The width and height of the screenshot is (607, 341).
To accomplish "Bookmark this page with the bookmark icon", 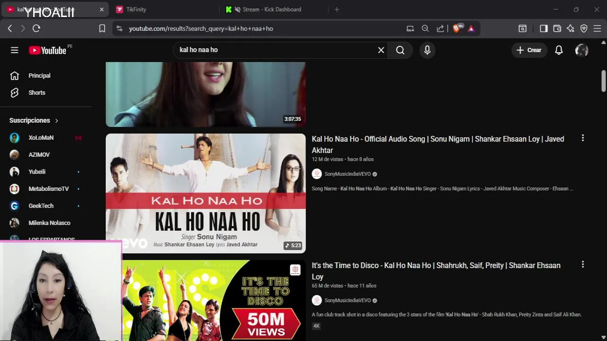I will [x=102, y=29].
